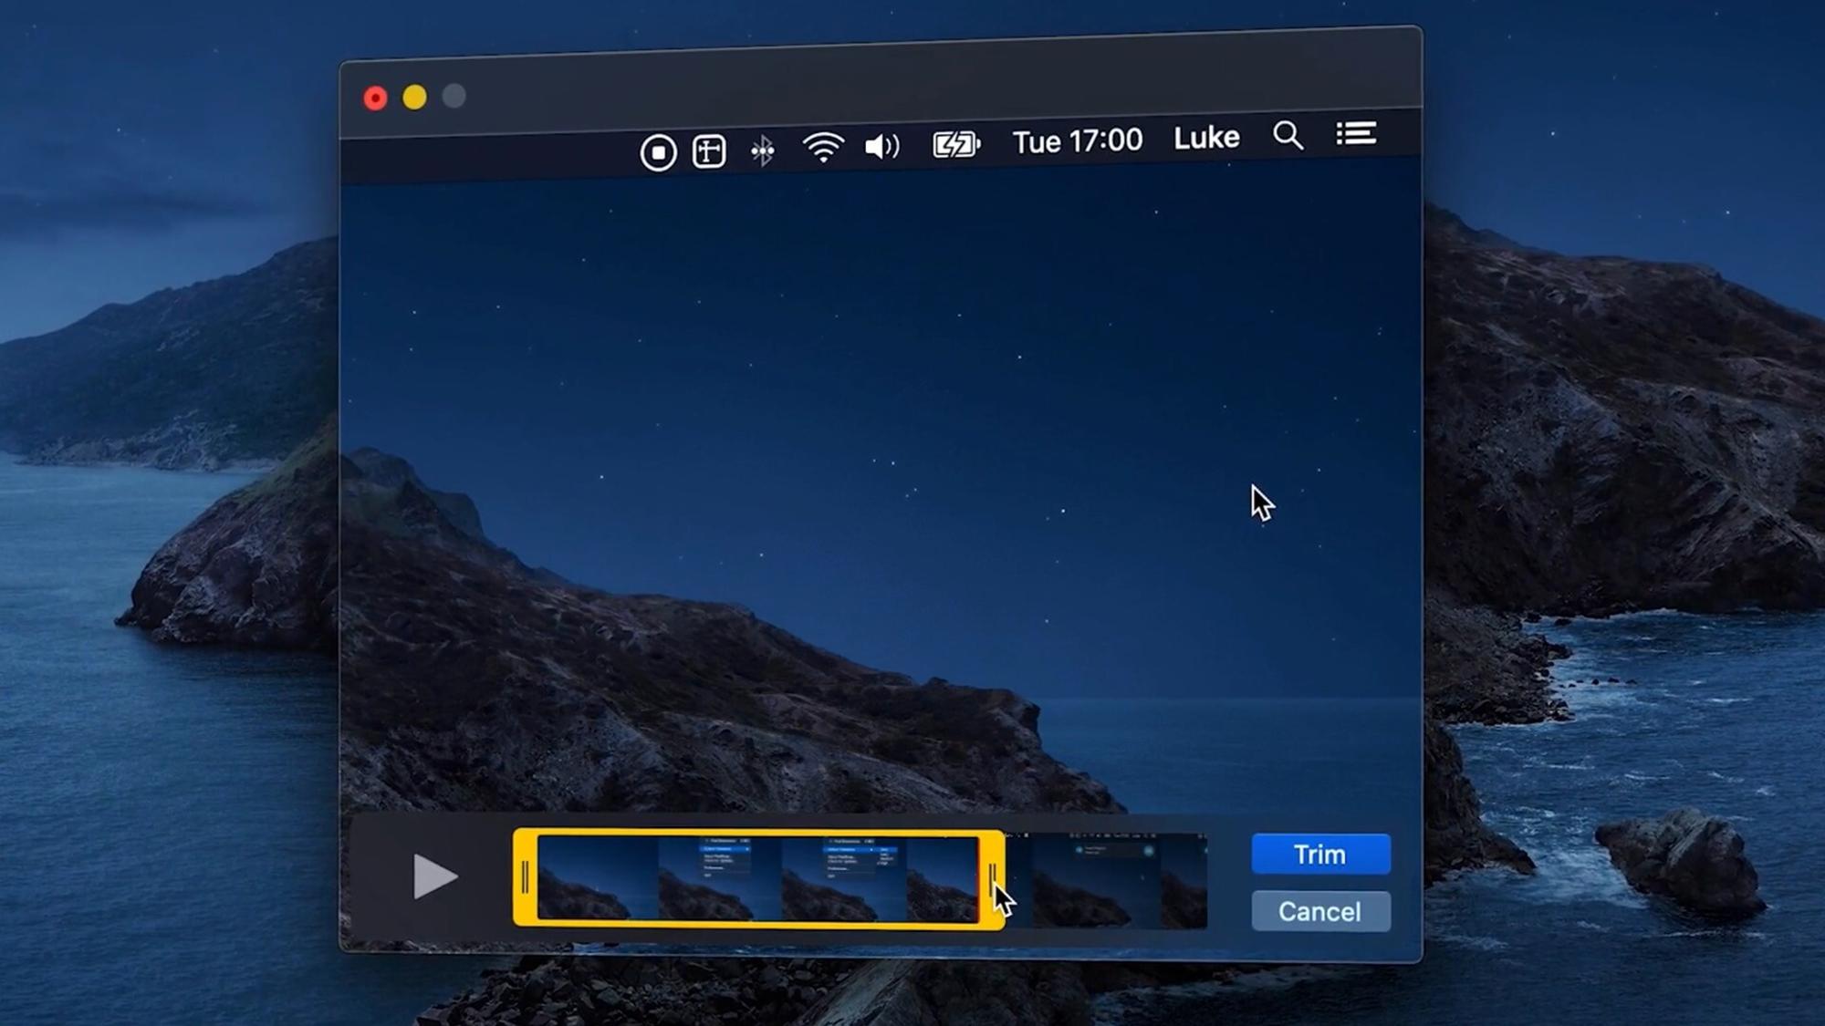Open the Wi-Fi status menu
This screenshot has height=1026, width=1825.
[823, 147]
